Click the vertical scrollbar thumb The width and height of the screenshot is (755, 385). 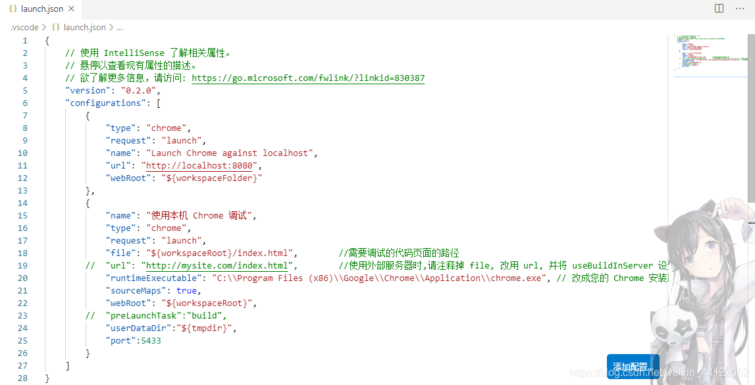point(751,118)
